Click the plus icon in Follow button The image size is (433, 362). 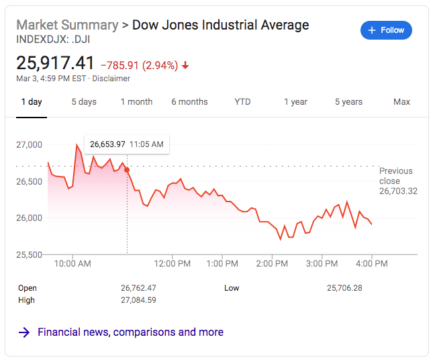pyautogui.click(x=371, y=30)
